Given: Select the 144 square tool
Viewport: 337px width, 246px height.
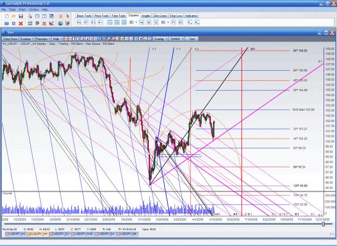Looking at the screenshot, I should pos(141,22).
